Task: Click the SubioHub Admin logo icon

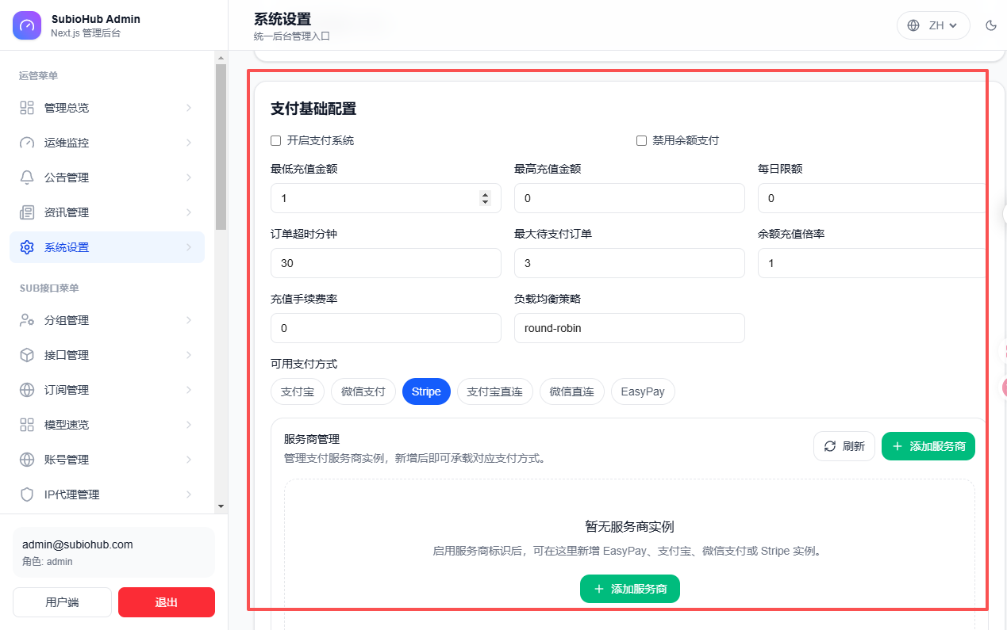Action: [27, 25]
